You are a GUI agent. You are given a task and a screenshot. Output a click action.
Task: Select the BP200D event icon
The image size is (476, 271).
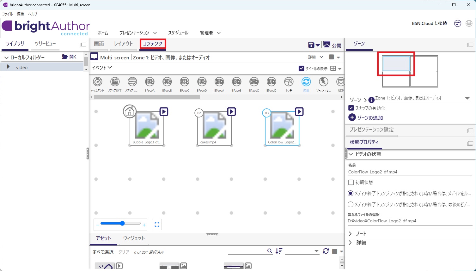[x=271, y=82]
